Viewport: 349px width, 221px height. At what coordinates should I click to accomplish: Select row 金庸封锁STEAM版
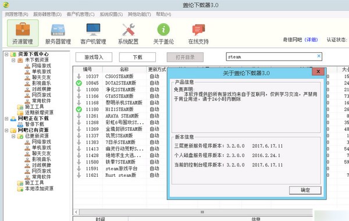pos(124,129)
